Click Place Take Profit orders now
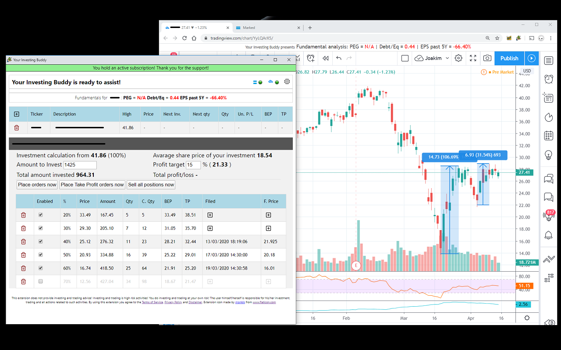The height and width of the screenshot is (350, 561). click(x=92, y=185)
